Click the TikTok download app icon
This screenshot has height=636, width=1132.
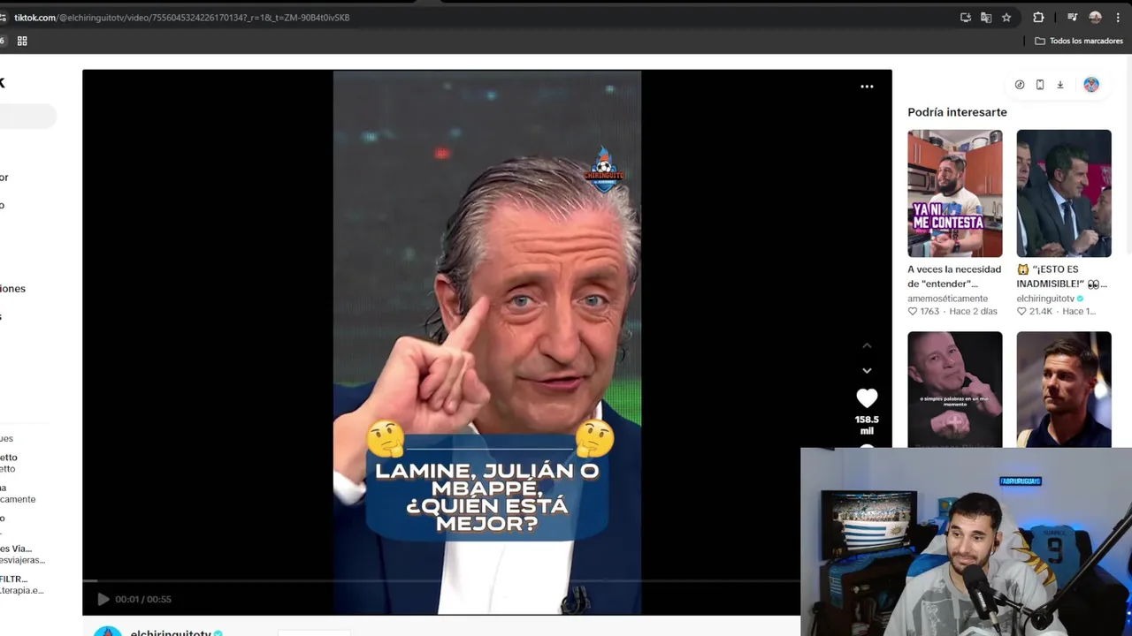point(1059,85)
